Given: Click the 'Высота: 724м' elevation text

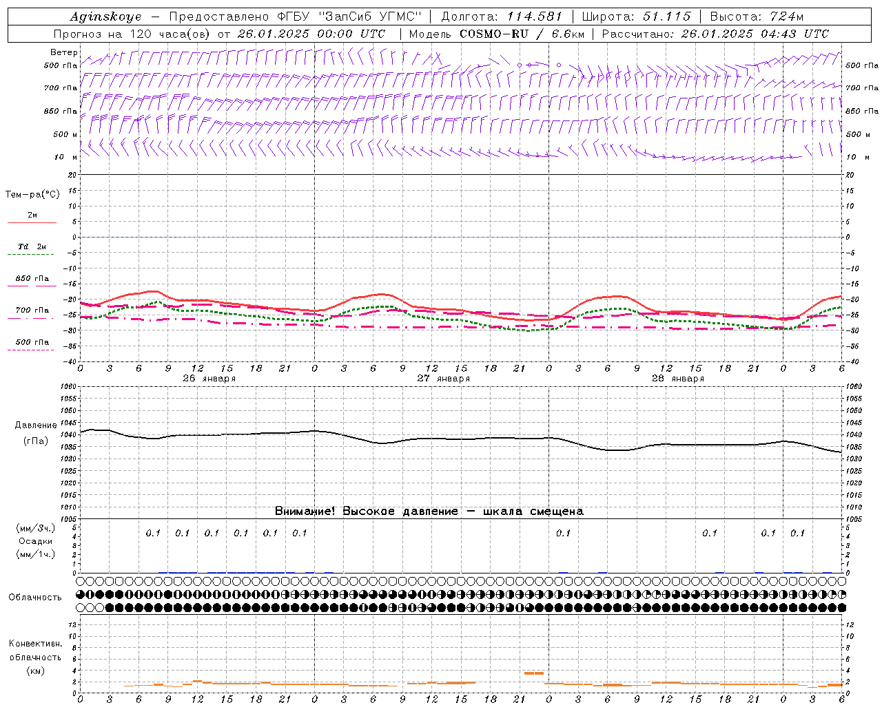Looking at the screenshot, I should (757, 17).
